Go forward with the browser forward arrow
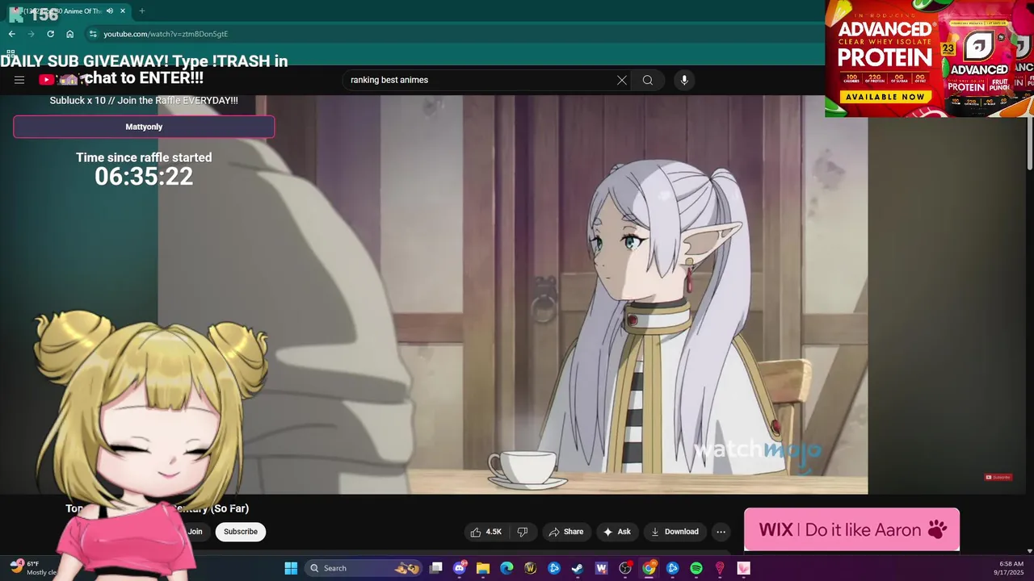This screenshot has width=1034, height=581. coord(32,34)
